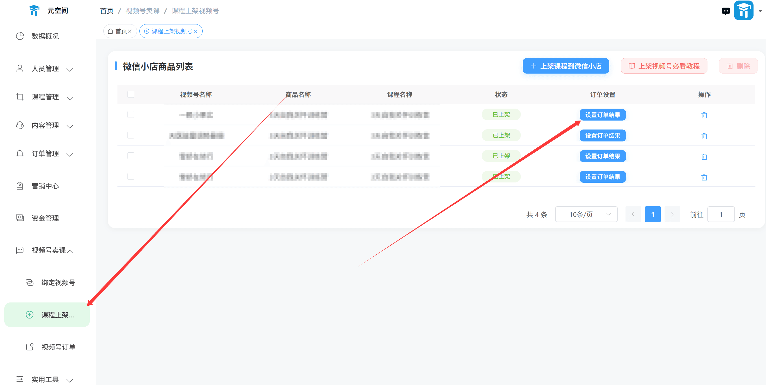Open the 10条/页 page size dropdown
The height and width of the screenshot is (385, 766).
click(x=586, y=214)
